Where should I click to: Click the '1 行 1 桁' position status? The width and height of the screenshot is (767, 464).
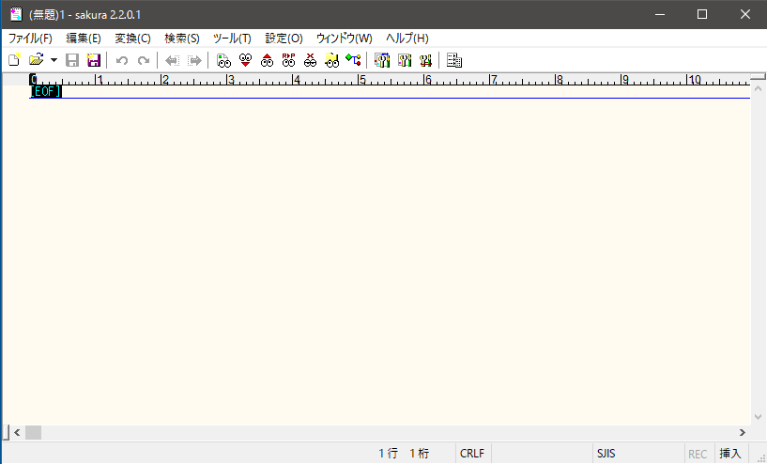[x=404, y=454]
